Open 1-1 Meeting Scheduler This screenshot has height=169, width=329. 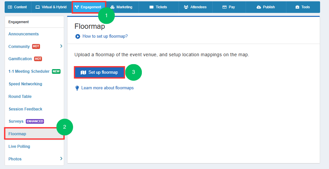29,71
